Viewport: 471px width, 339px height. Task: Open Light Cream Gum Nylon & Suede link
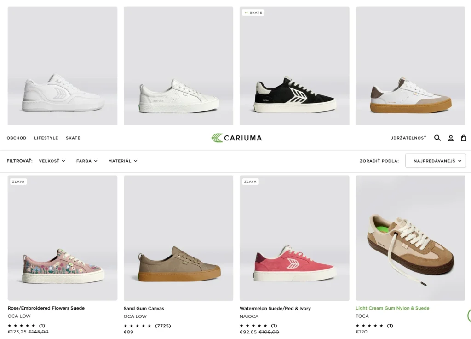[x=392, y=308]
